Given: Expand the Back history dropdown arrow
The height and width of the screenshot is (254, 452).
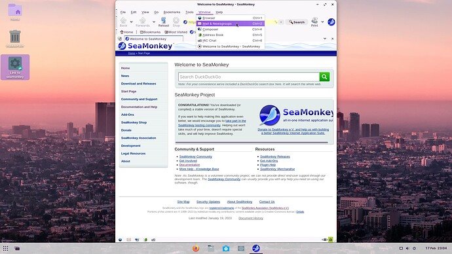Looking at the screenshot, I should (131, 22).
